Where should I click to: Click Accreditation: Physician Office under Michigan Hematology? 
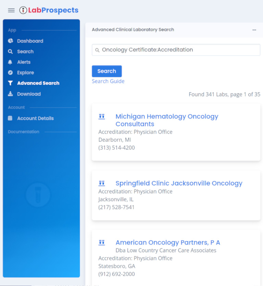click(135, 132)
